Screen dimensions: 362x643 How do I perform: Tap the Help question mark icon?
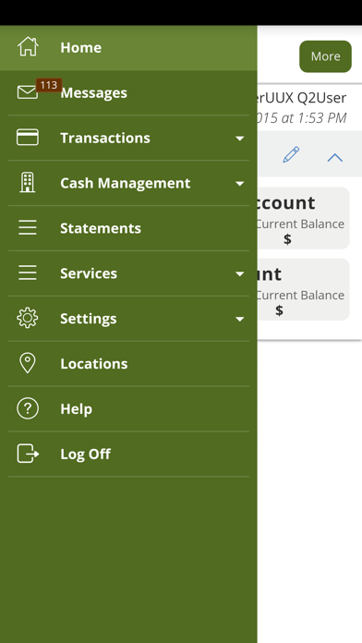[x=28, y=408]
